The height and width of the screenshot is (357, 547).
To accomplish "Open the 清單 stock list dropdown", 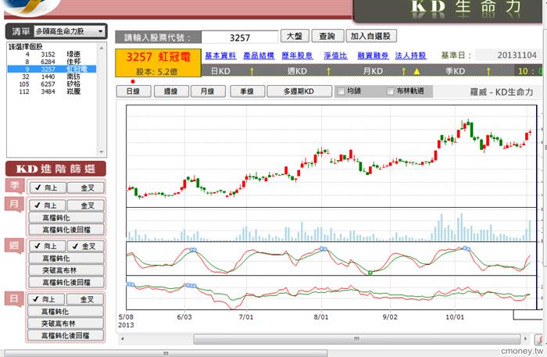I will click(x=70, y=31).
